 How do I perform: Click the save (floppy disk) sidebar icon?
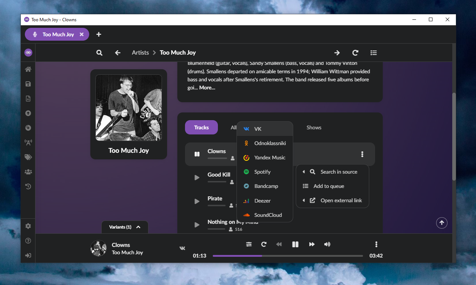pyautogui.click(x=28, y=84)
